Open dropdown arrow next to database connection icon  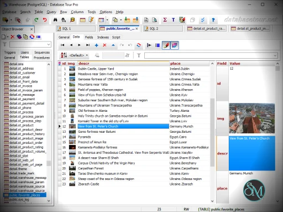pos(11,20)
